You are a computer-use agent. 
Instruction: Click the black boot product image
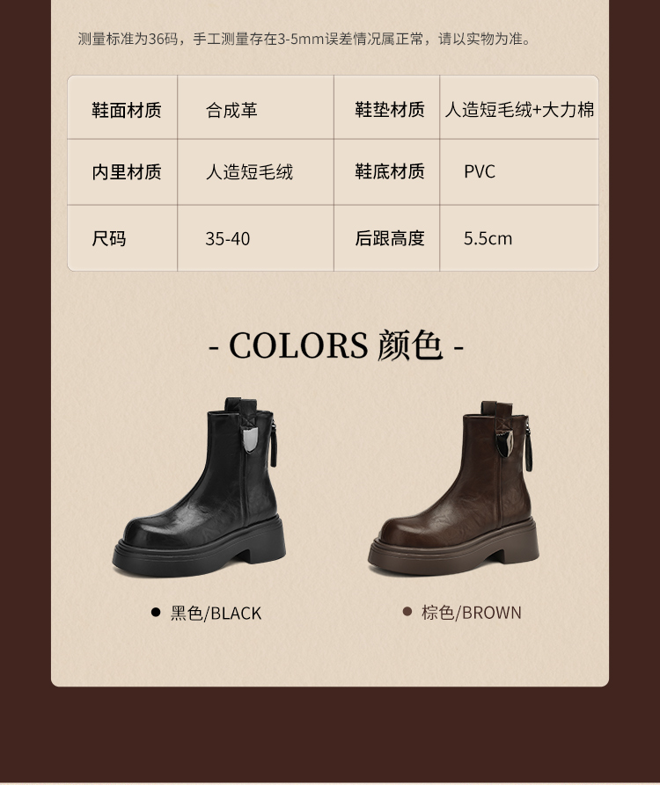199,488
